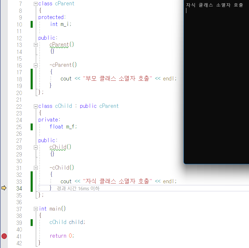Click the string "자식 클래스 소멸자 호출" in code
This screenshot has height=248, width=249.
tap(117, 181)
